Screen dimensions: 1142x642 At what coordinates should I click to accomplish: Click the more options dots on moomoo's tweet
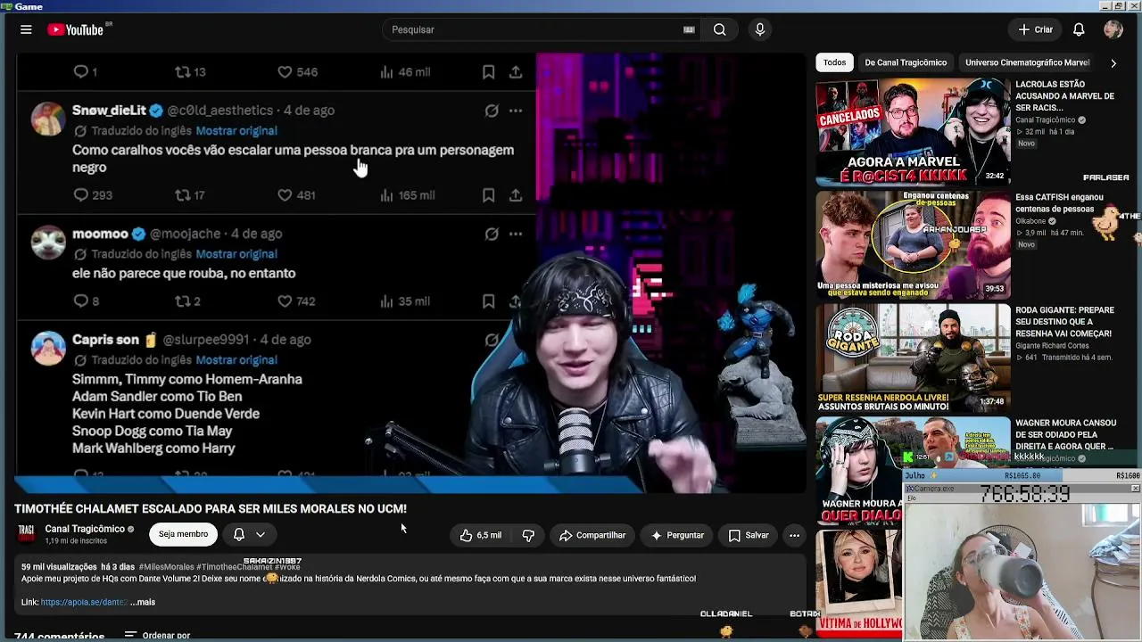point(516,234)
